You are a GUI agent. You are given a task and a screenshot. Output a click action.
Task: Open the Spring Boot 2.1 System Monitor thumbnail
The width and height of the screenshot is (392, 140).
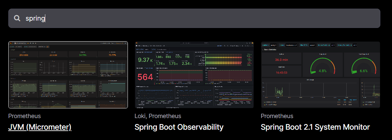coord(320,75)
